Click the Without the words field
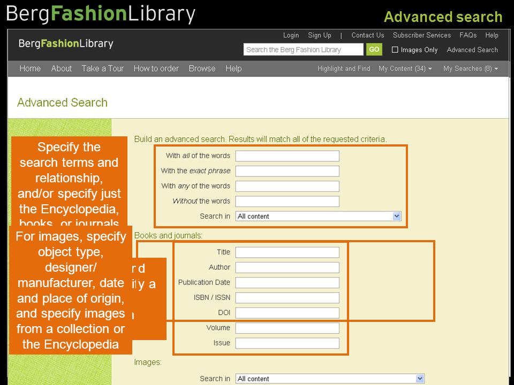This screenshot has height=385, width=514. [287, 201]
